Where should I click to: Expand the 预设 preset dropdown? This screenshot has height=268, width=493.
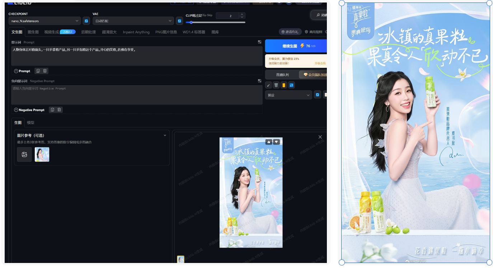288,95
